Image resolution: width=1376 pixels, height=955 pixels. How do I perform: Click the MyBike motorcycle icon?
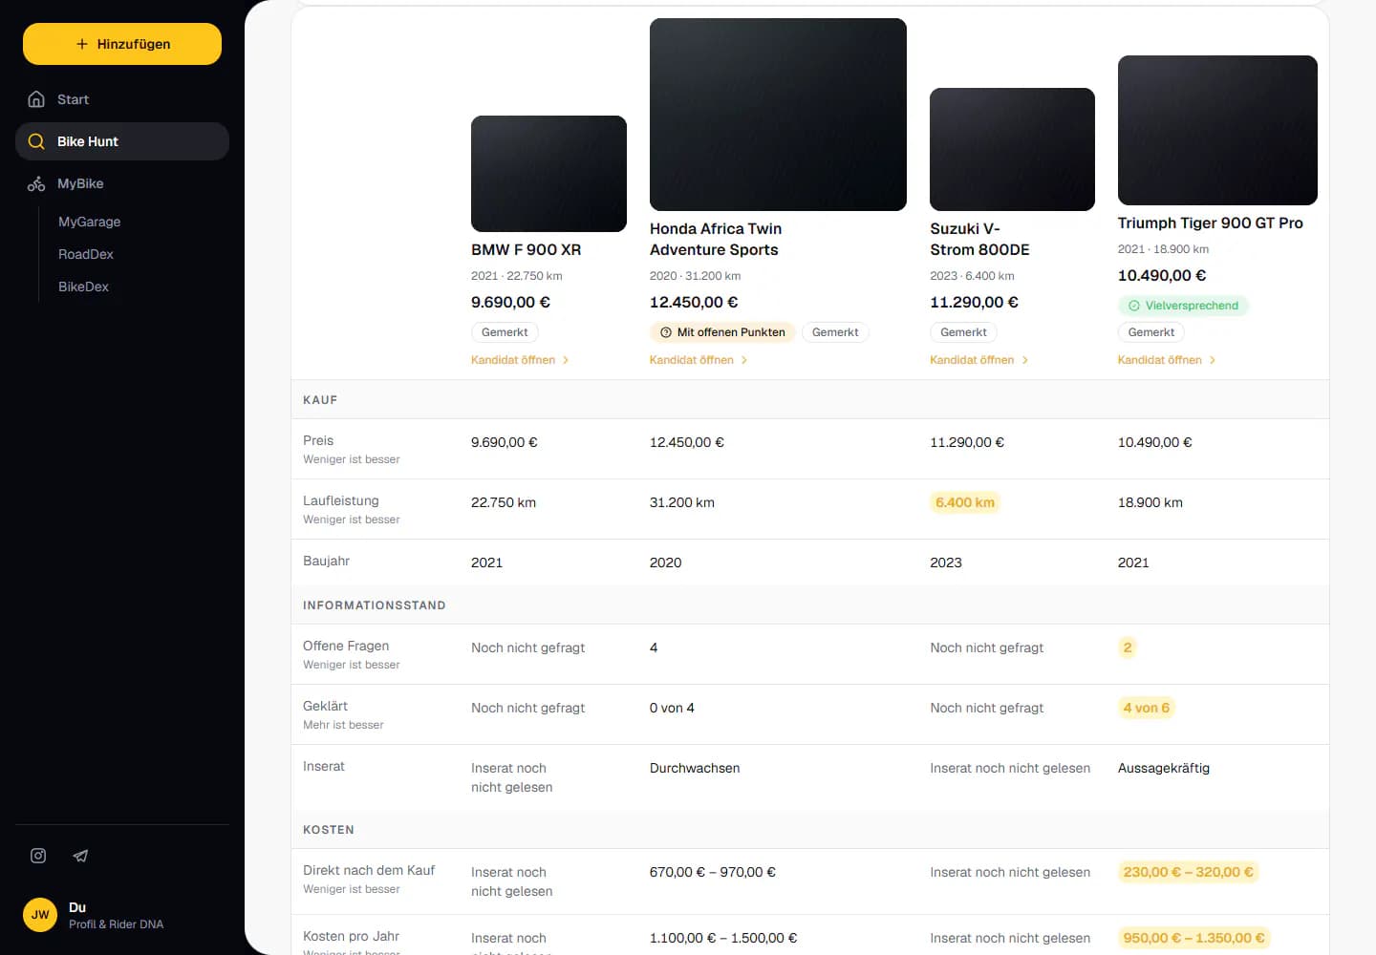click(x=36, y=183)
